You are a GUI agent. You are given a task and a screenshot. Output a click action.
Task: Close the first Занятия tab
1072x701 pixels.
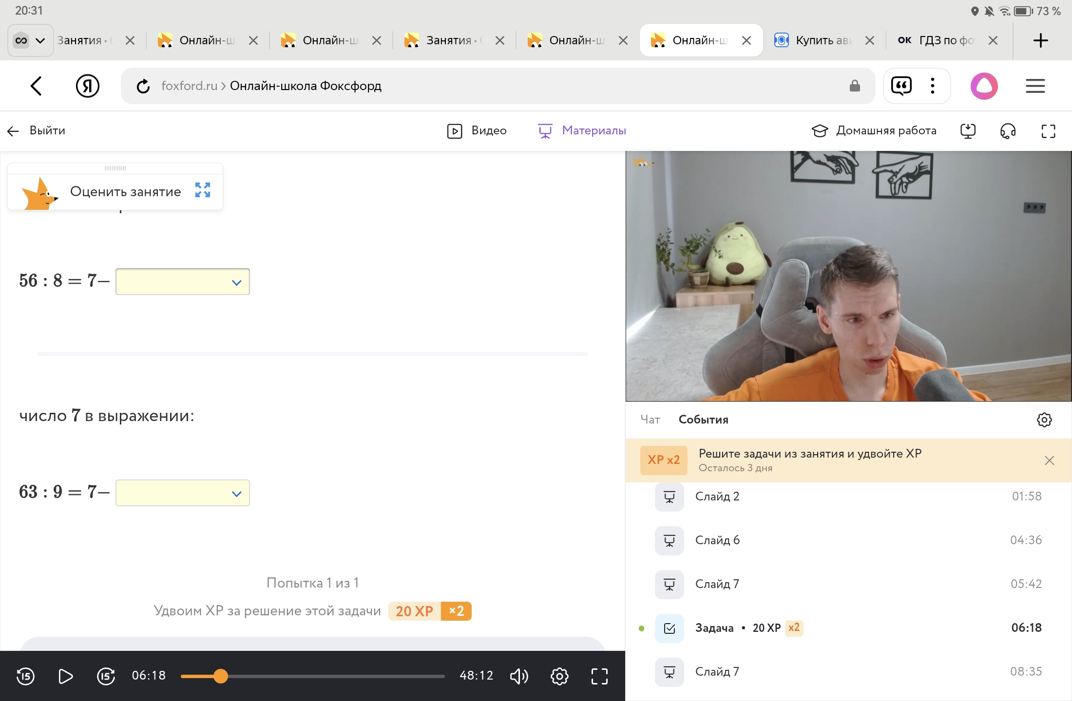(x=130, y=40)
